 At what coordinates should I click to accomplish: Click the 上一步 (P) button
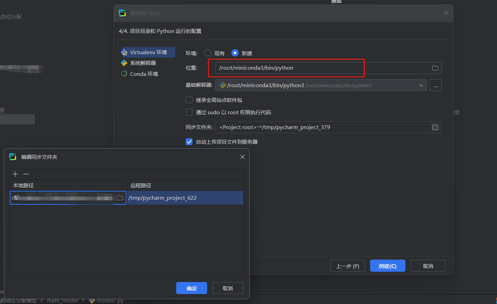(x=347, y=266)
